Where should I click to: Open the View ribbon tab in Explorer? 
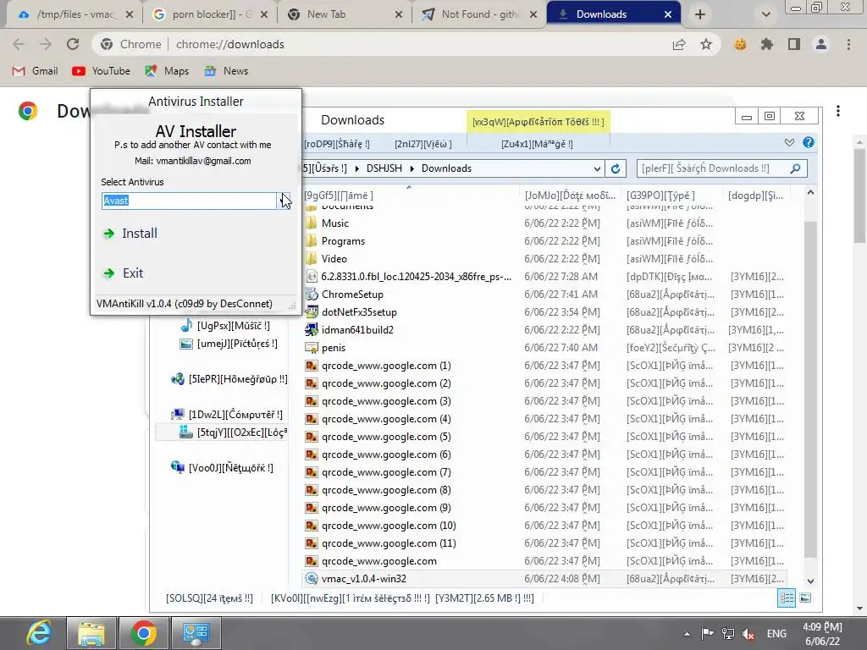[x=423, y=144]
